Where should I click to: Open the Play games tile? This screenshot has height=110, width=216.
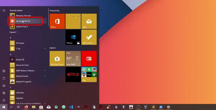89,74
